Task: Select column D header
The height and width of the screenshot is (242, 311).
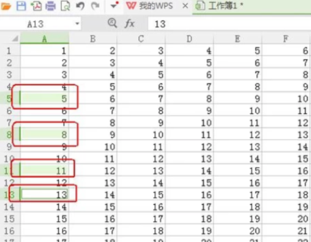Action: 189,38
